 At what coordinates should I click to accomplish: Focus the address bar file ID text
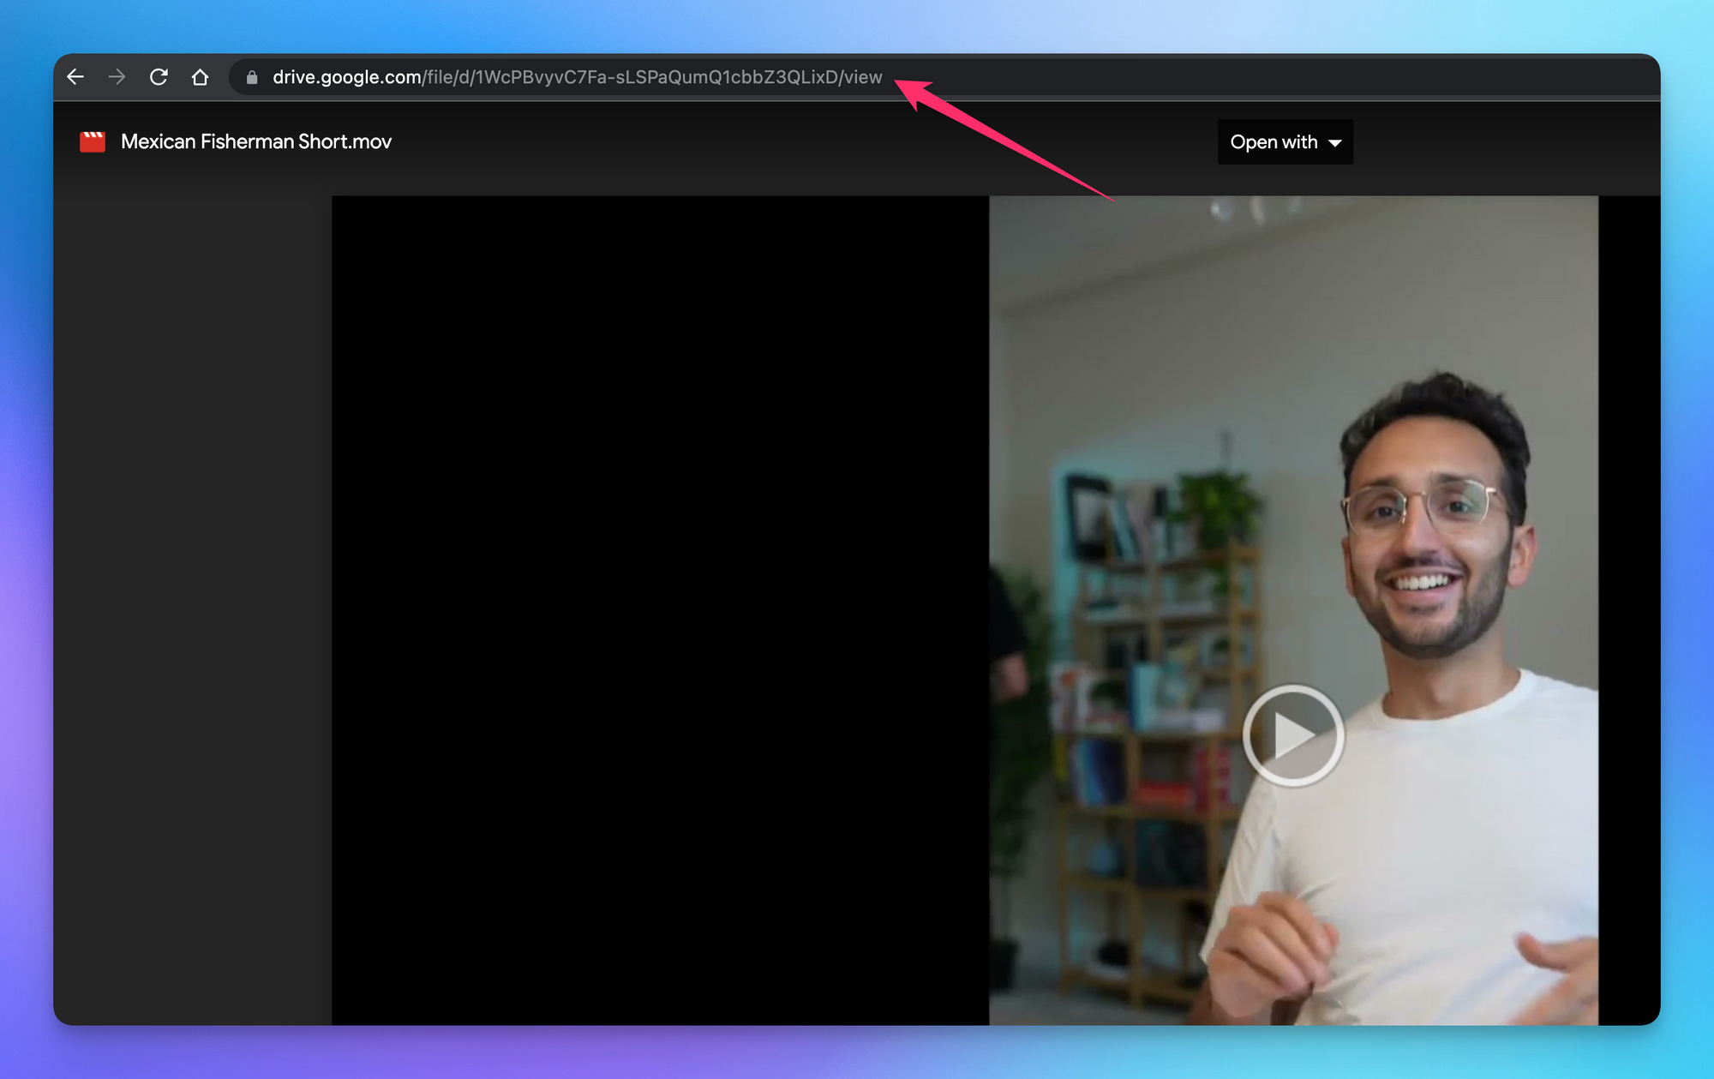click(x=656, y=77)
